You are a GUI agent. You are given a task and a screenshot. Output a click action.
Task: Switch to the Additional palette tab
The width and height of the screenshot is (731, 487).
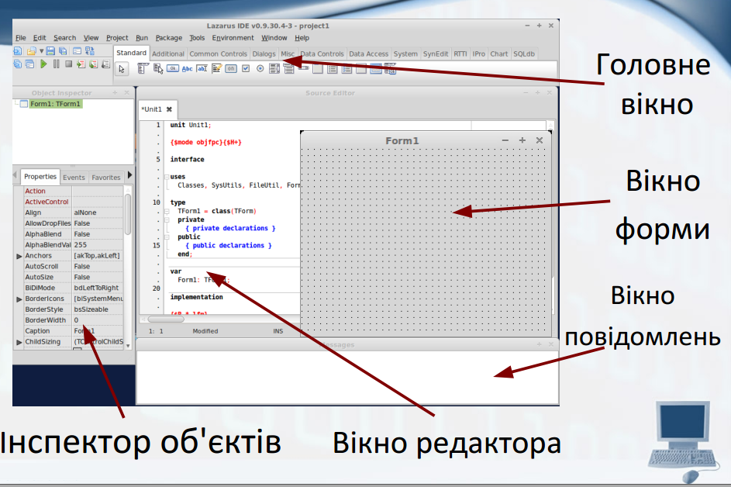coord(168,54)
